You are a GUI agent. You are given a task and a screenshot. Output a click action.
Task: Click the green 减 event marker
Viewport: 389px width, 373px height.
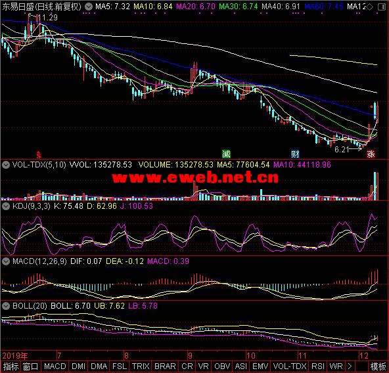[226, 154]
